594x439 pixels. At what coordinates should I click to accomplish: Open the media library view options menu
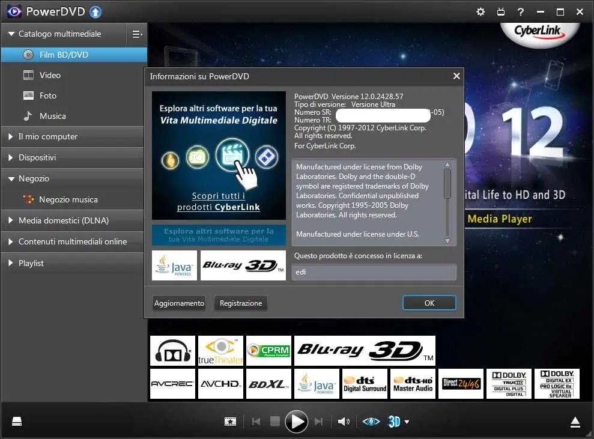click(x=137, y=34)
